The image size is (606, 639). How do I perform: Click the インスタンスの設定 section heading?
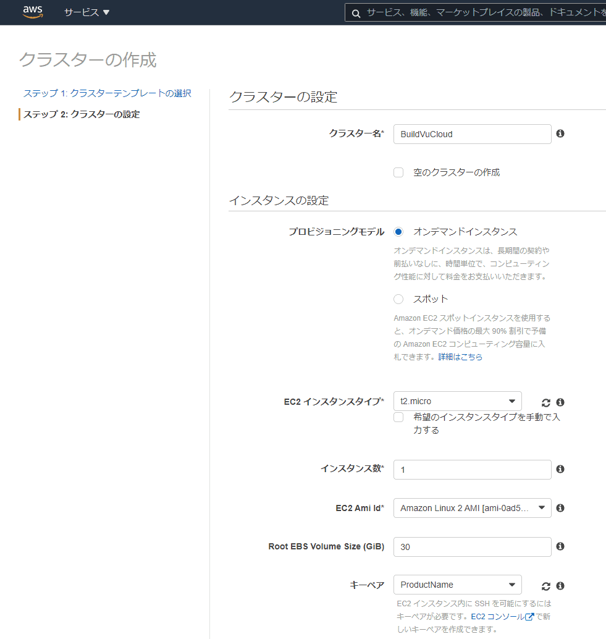tap(279, 200)
